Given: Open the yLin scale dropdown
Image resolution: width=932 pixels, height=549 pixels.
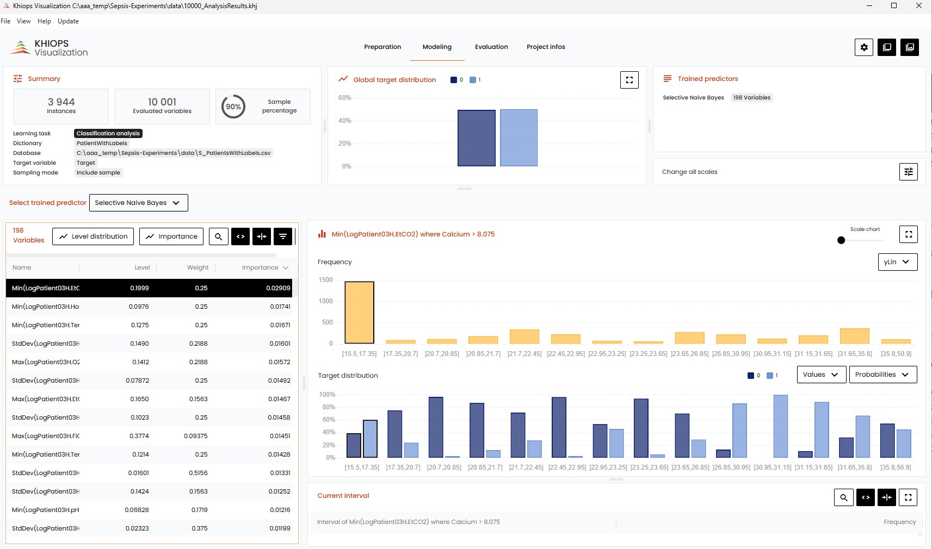Looking at the screenshot, I should tap(897, 262).
